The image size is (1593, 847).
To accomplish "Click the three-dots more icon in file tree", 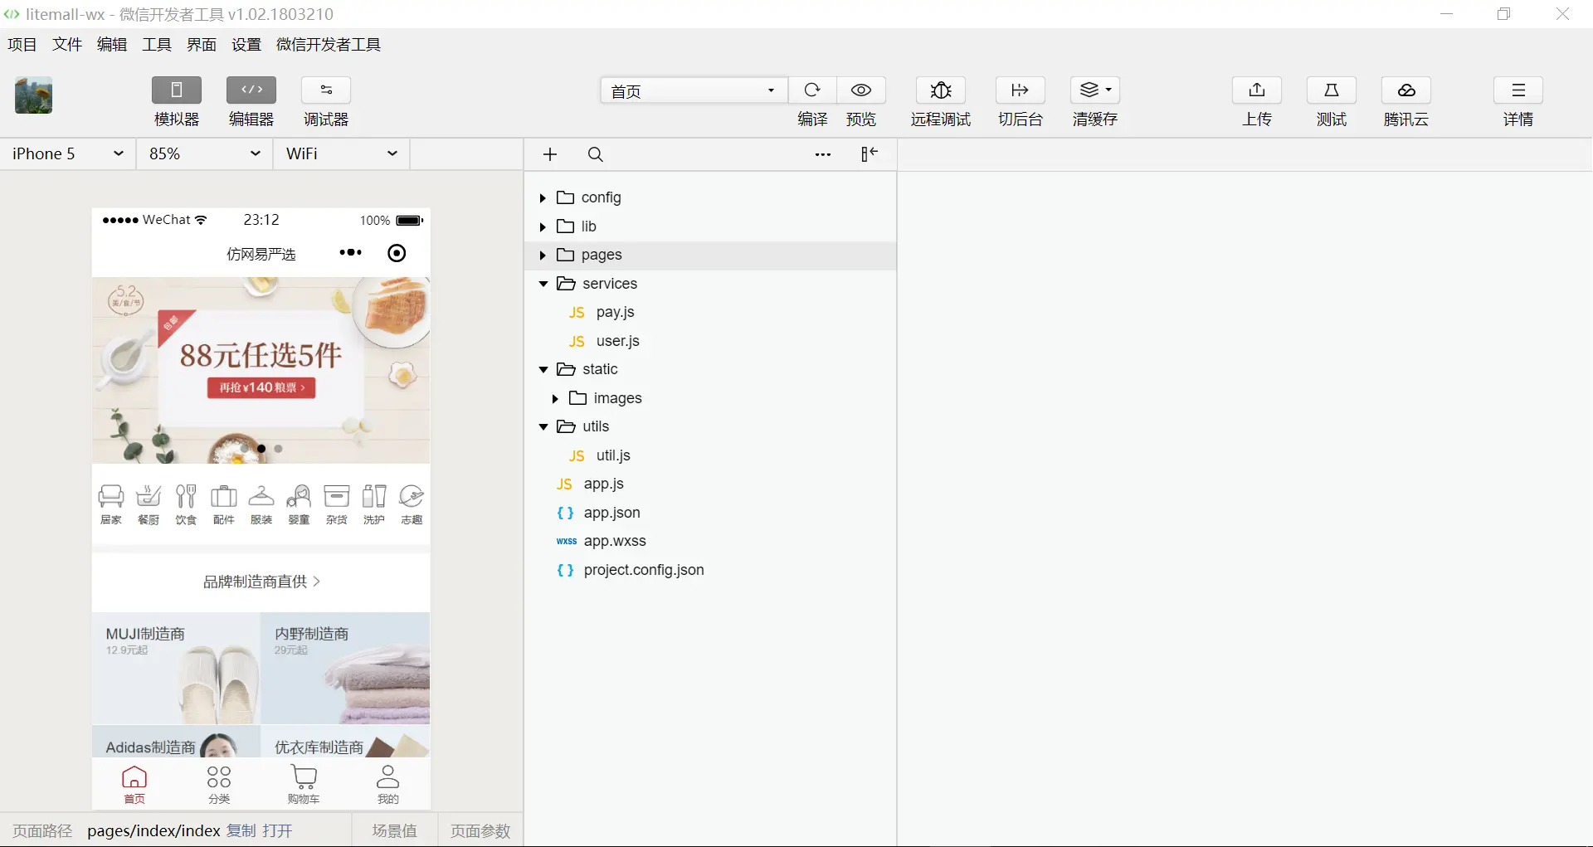I will coord(823,154).
